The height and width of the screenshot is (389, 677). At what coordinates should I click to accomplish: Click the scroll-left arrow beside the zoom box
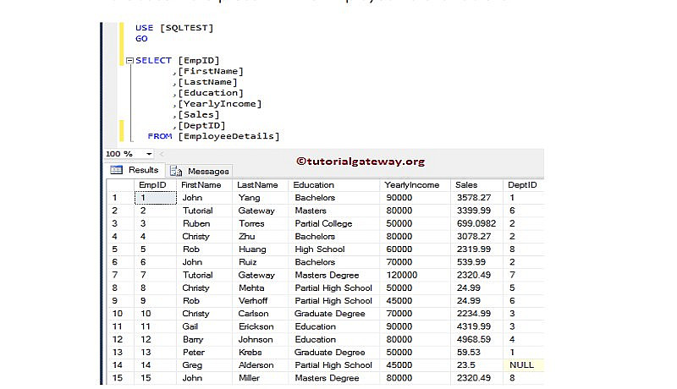click(161, 154)
